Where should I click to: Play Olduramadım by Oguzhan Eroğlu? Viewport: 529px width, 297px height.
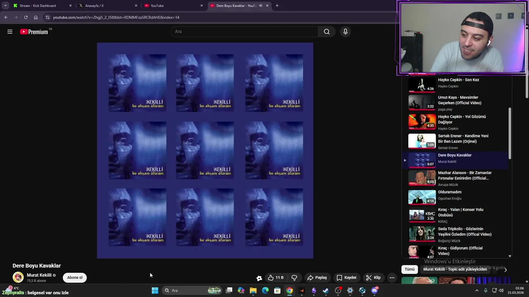pos(455,197)
